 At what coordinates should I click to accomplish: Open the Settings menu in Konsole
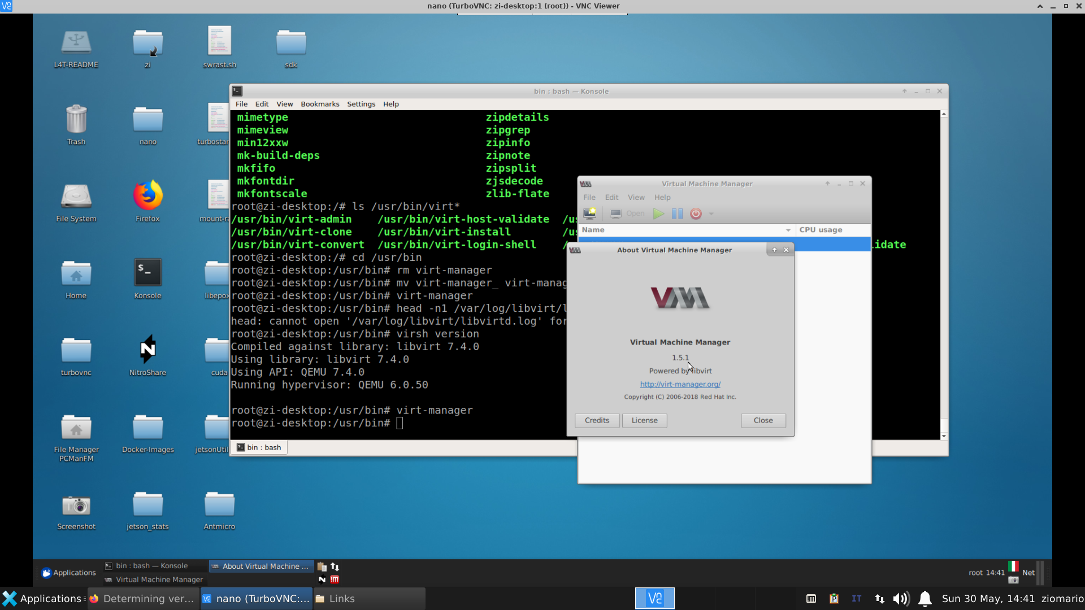click(x=361, y=104)
